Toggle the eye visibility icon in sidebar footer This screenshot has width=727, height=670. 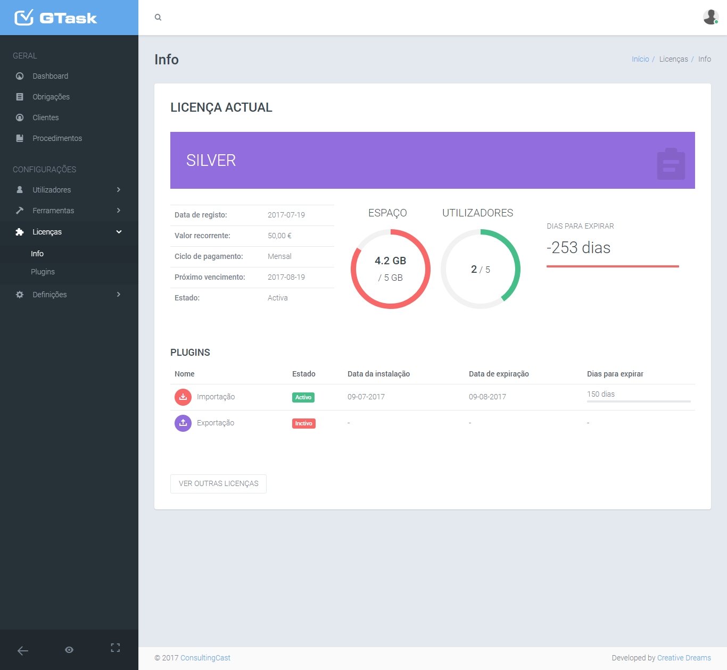click(69, 650)
